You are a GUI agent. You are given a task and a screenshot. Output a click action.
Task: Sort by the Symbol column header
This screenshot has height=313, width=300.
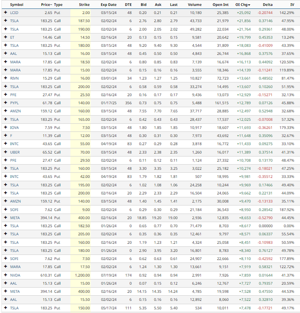17,4
